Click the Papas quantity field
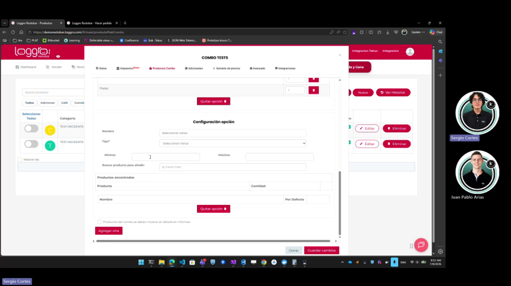This screenshot has width=511, height=286. click(x=295, y=90)
